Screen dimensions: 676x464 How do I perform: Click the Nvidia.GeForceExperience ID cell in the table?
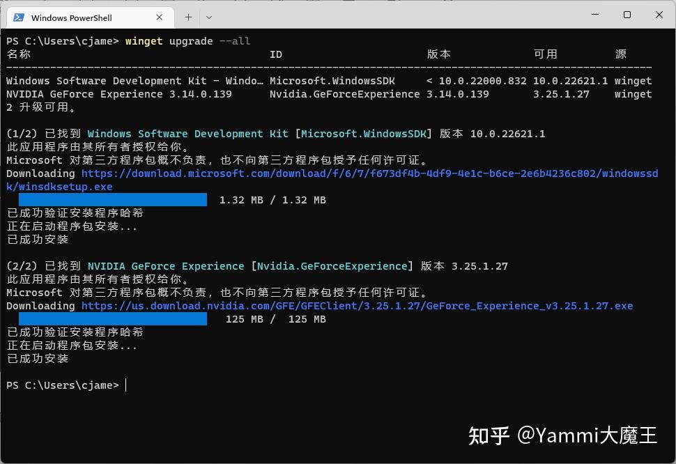tap(345, 94)
